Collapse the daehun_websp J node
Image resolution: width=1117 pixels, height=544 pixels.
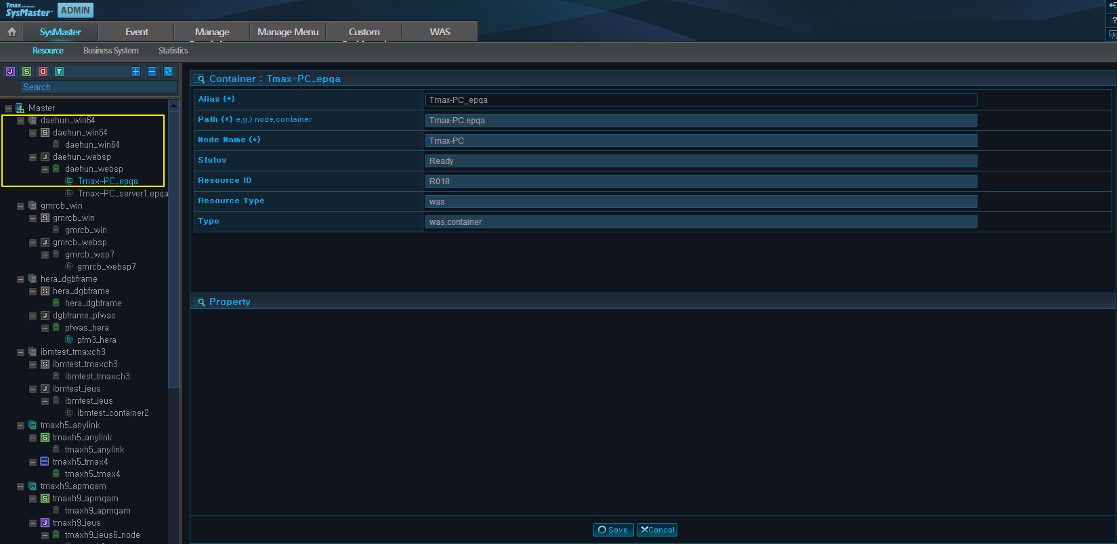pos(33,157)
